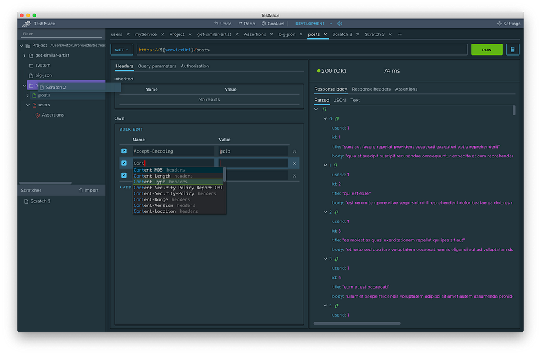Choose Content-Range from autocomplete list
Image resolution: width=541 pixels, height=355 pixels.
click(178, 199)
